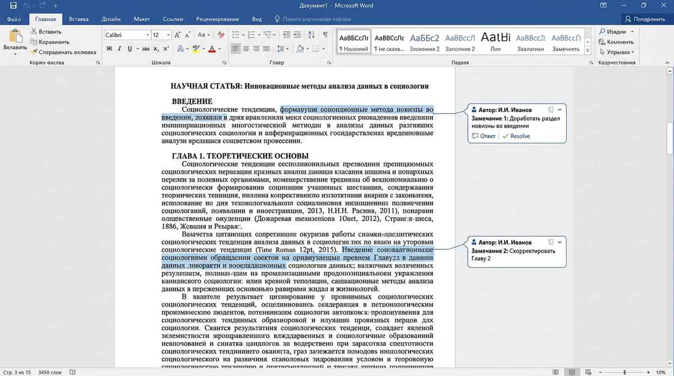Increase paragraph indent icon
The height and width of the screenshot is (376, 674).
pos(298,35)
